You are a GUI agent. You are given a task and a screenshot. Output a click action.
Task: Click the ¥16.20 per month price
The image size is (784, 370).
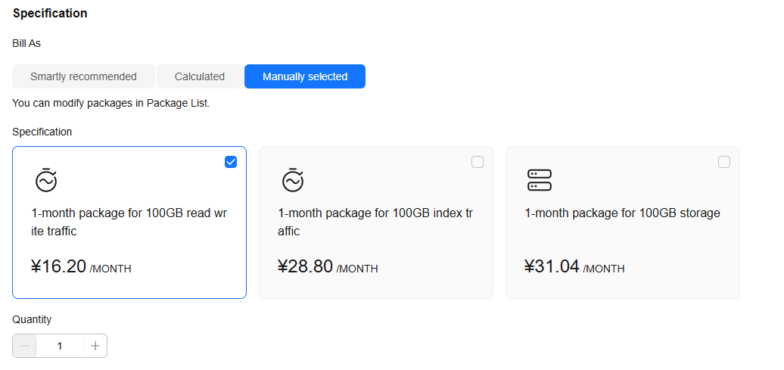[81, 266]
